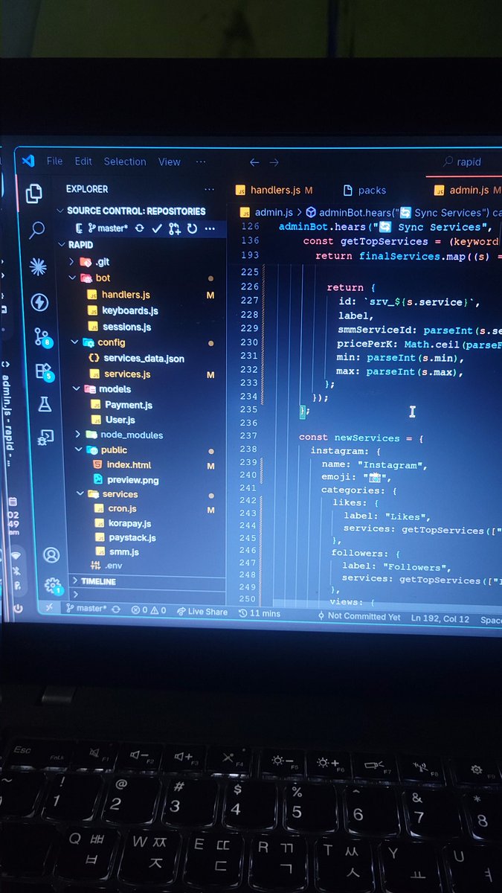Open services.js in the config folder

click(127, 374)
